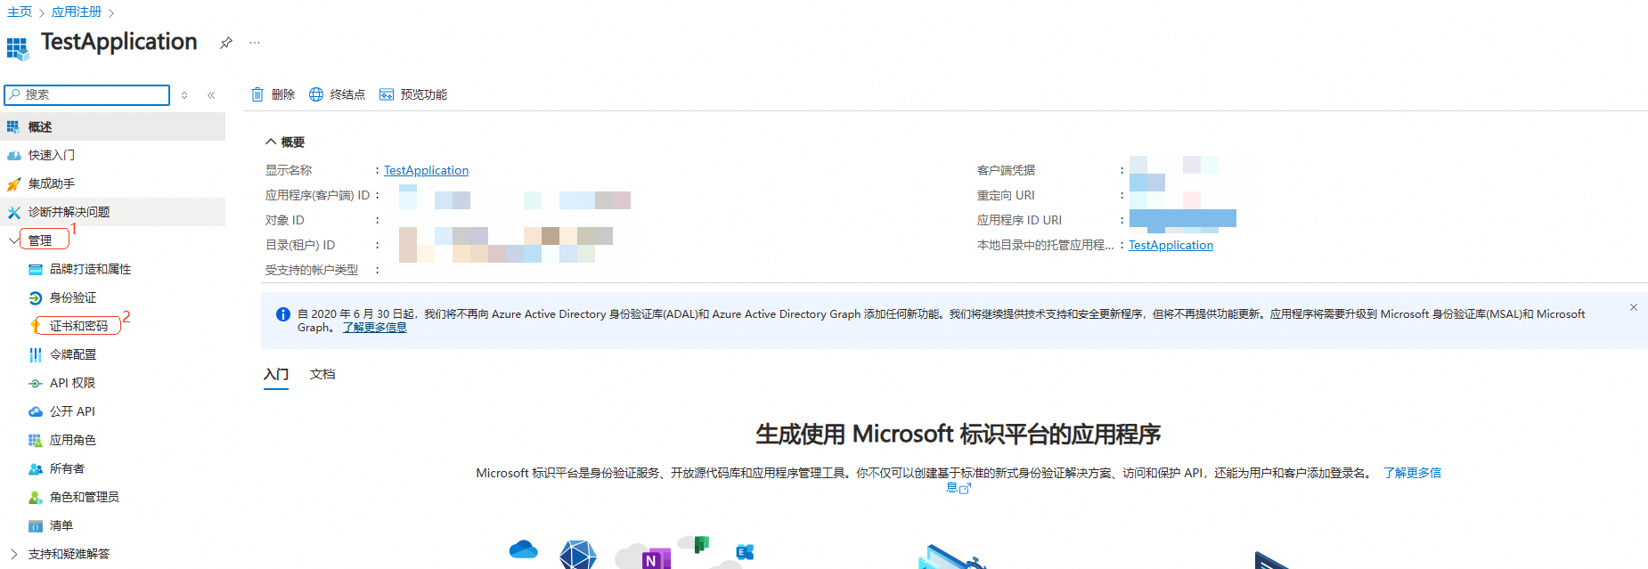
Task: Open 了解更多信息 link in info banner
Action: 375,328
